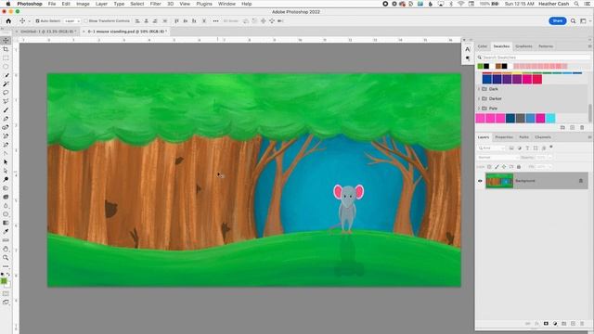Create new adjustment layer icon
Screen dimensions: 594x334
555,324
